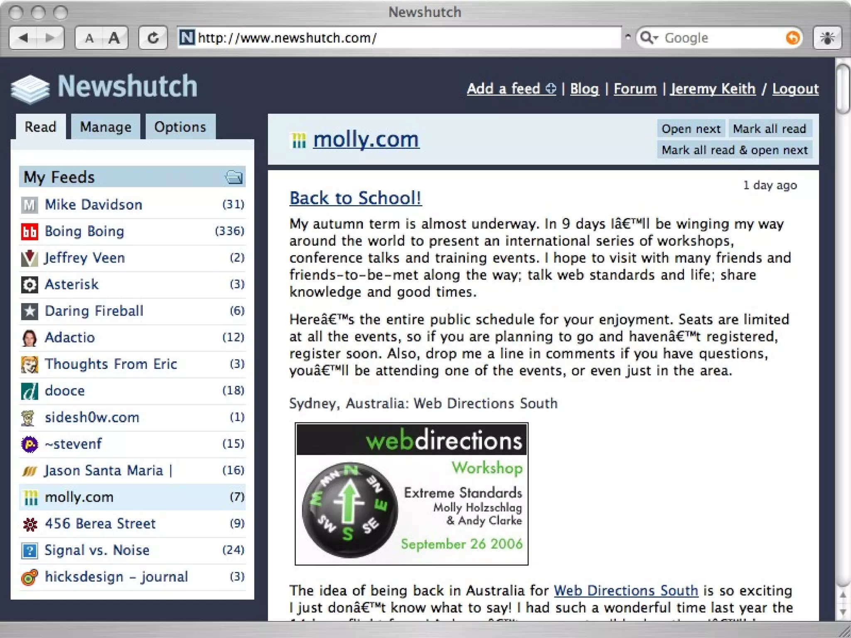851x638 pixels.
Task: Click the orange snapback icon in search field
Action: (792, 38)
